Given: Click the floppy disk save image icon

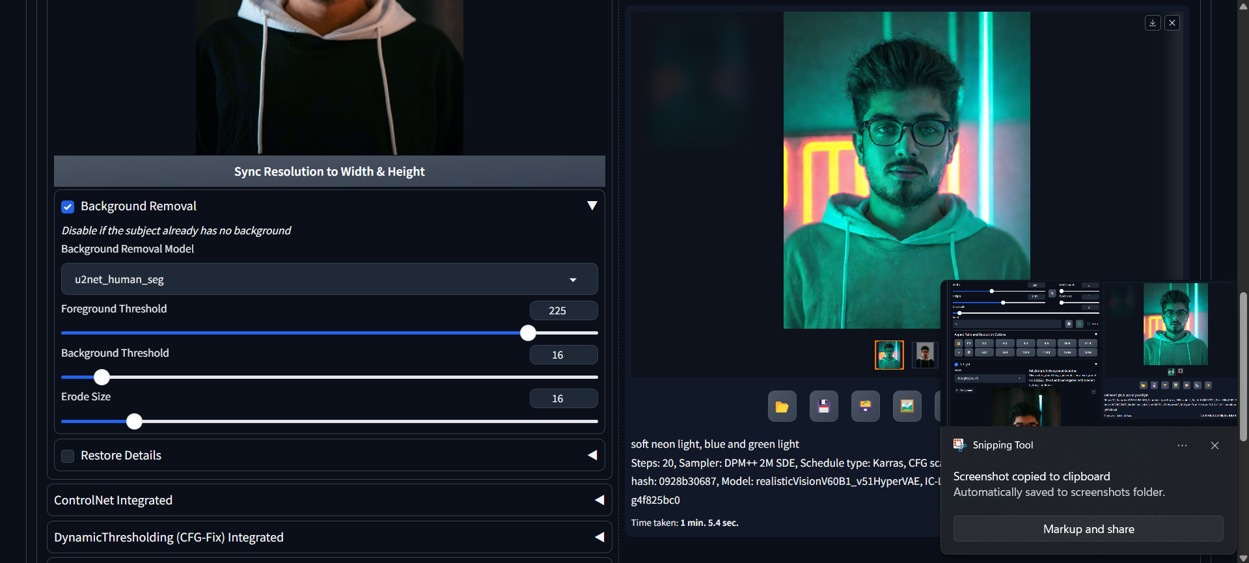Looking at the screenshot, I should (823, 407).
